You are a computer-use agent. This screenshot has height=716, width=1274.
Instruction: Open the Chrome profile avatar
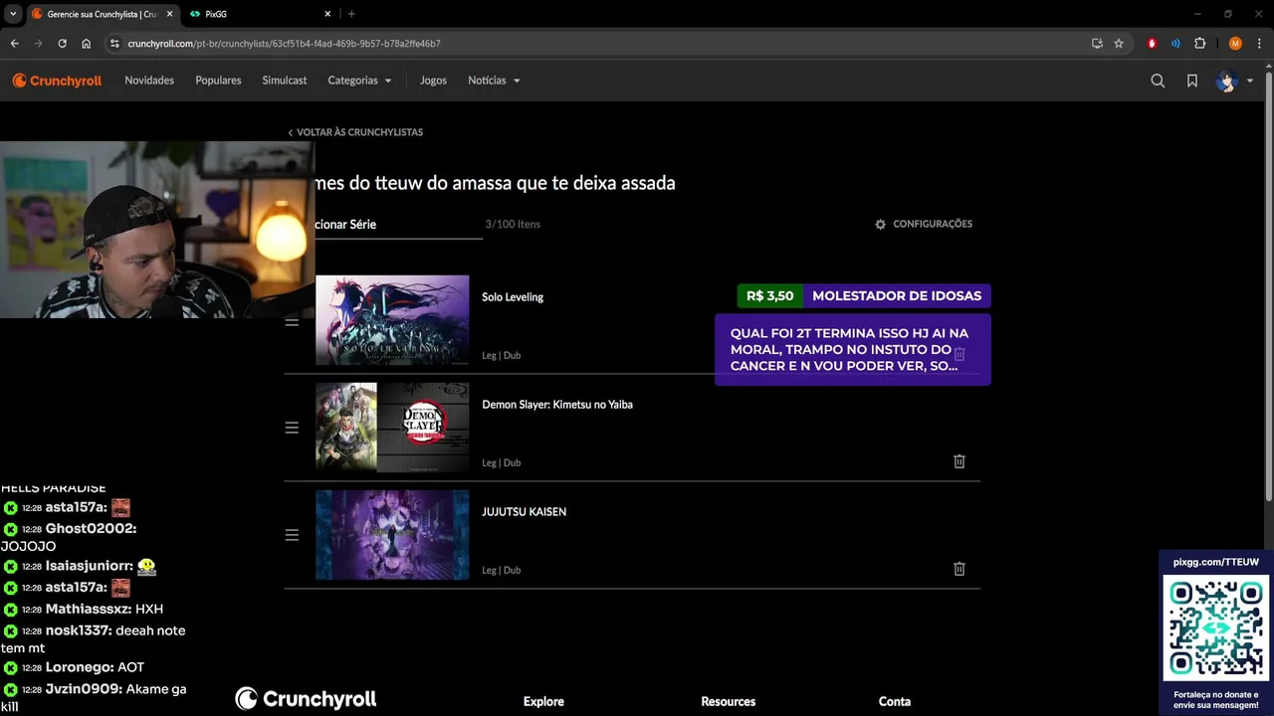pos(1235,44)
